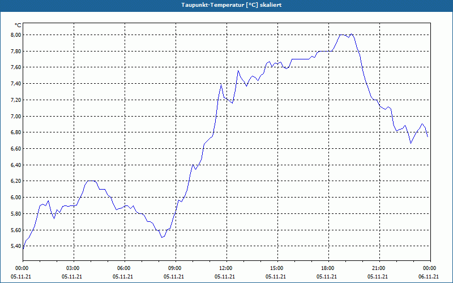453x283 pixels.
Task: Click the chart title Taupunkt-Temperatur [°C] skaliert
Action: (232, 5)
